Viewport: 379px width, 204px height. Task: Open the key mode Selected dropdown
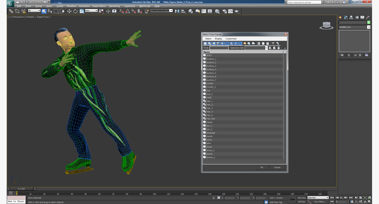click(x=318, y=198)
